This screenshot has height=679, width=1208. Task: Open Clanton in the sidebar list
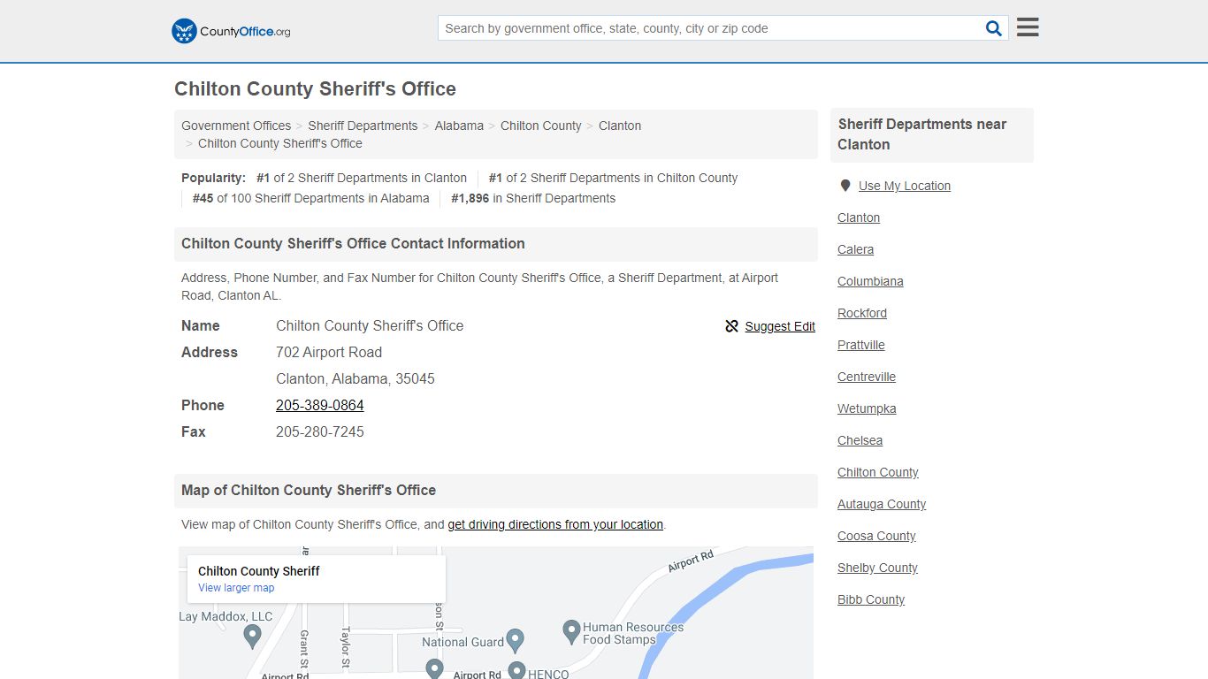tap(859, 217)
